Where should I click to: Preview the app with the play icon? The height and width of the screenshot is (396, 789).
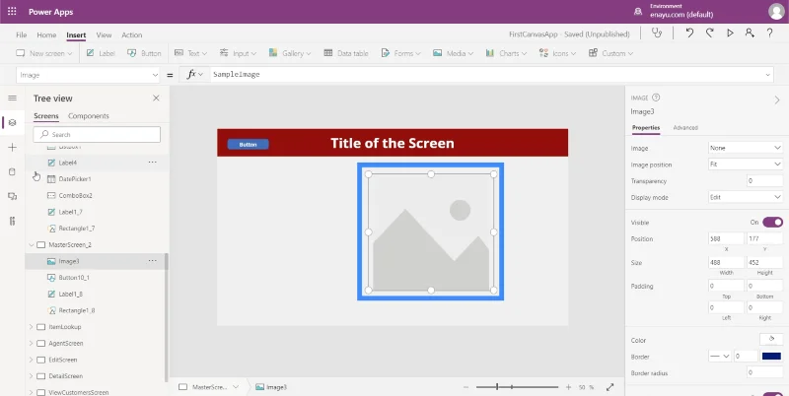tap(730, 33)
